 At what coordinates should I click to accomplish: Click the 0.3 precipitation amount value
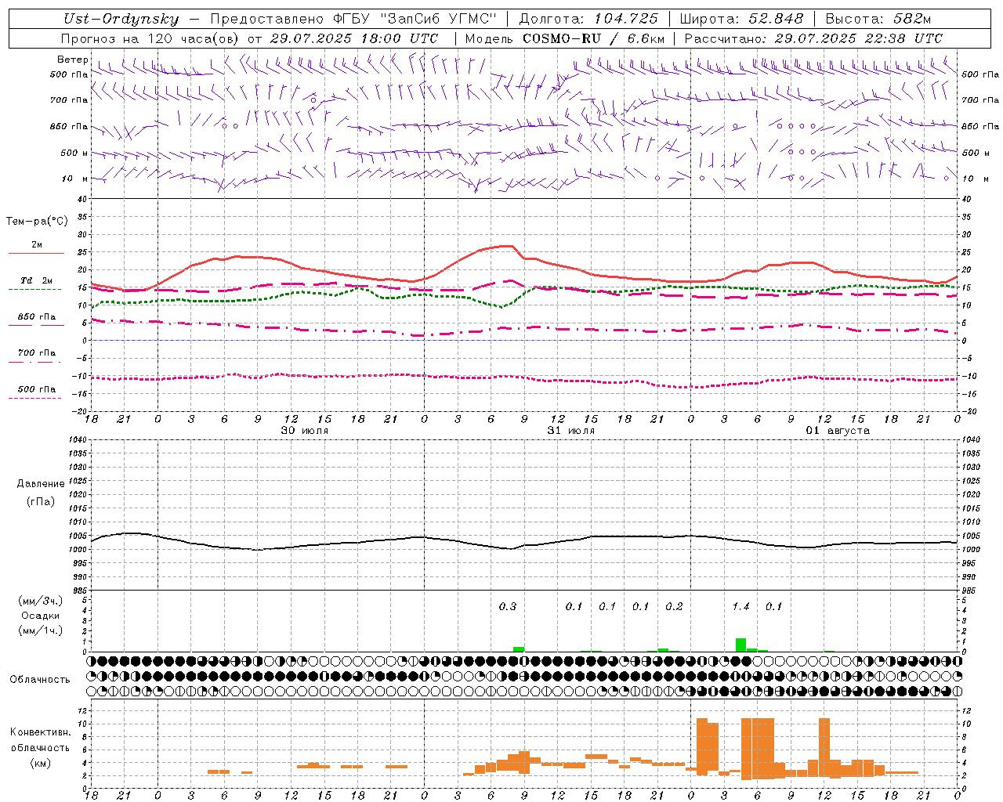click(x=508, y=606)
